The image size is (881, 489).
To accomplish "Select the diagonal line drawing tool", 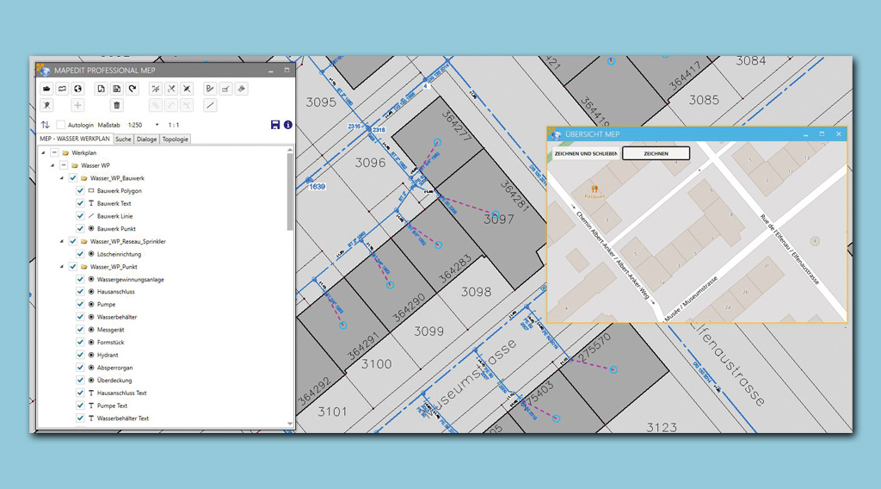I will [x=210, y=106].
